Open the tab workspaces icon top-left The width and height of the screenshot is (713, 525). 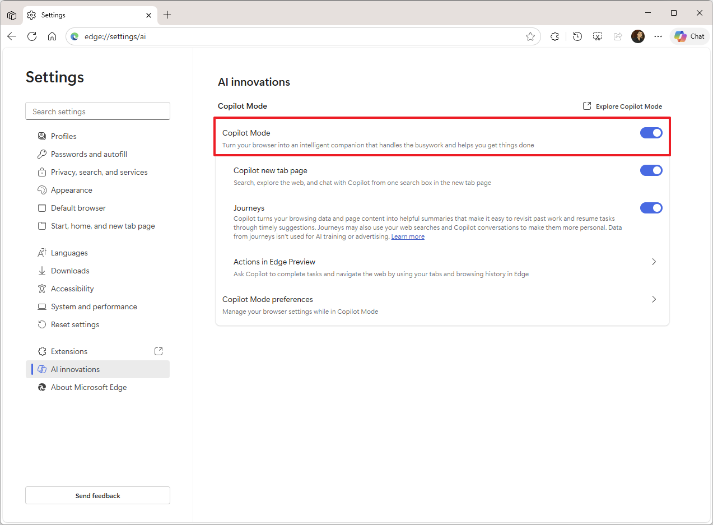(x=12, y=15)
